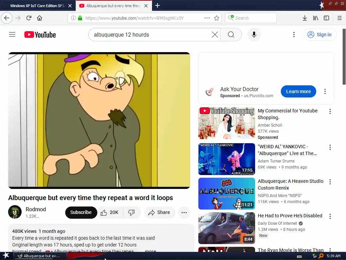Click the 5:39 AM system clock
The height and width of the screenshot is (260, 346).
333,256
